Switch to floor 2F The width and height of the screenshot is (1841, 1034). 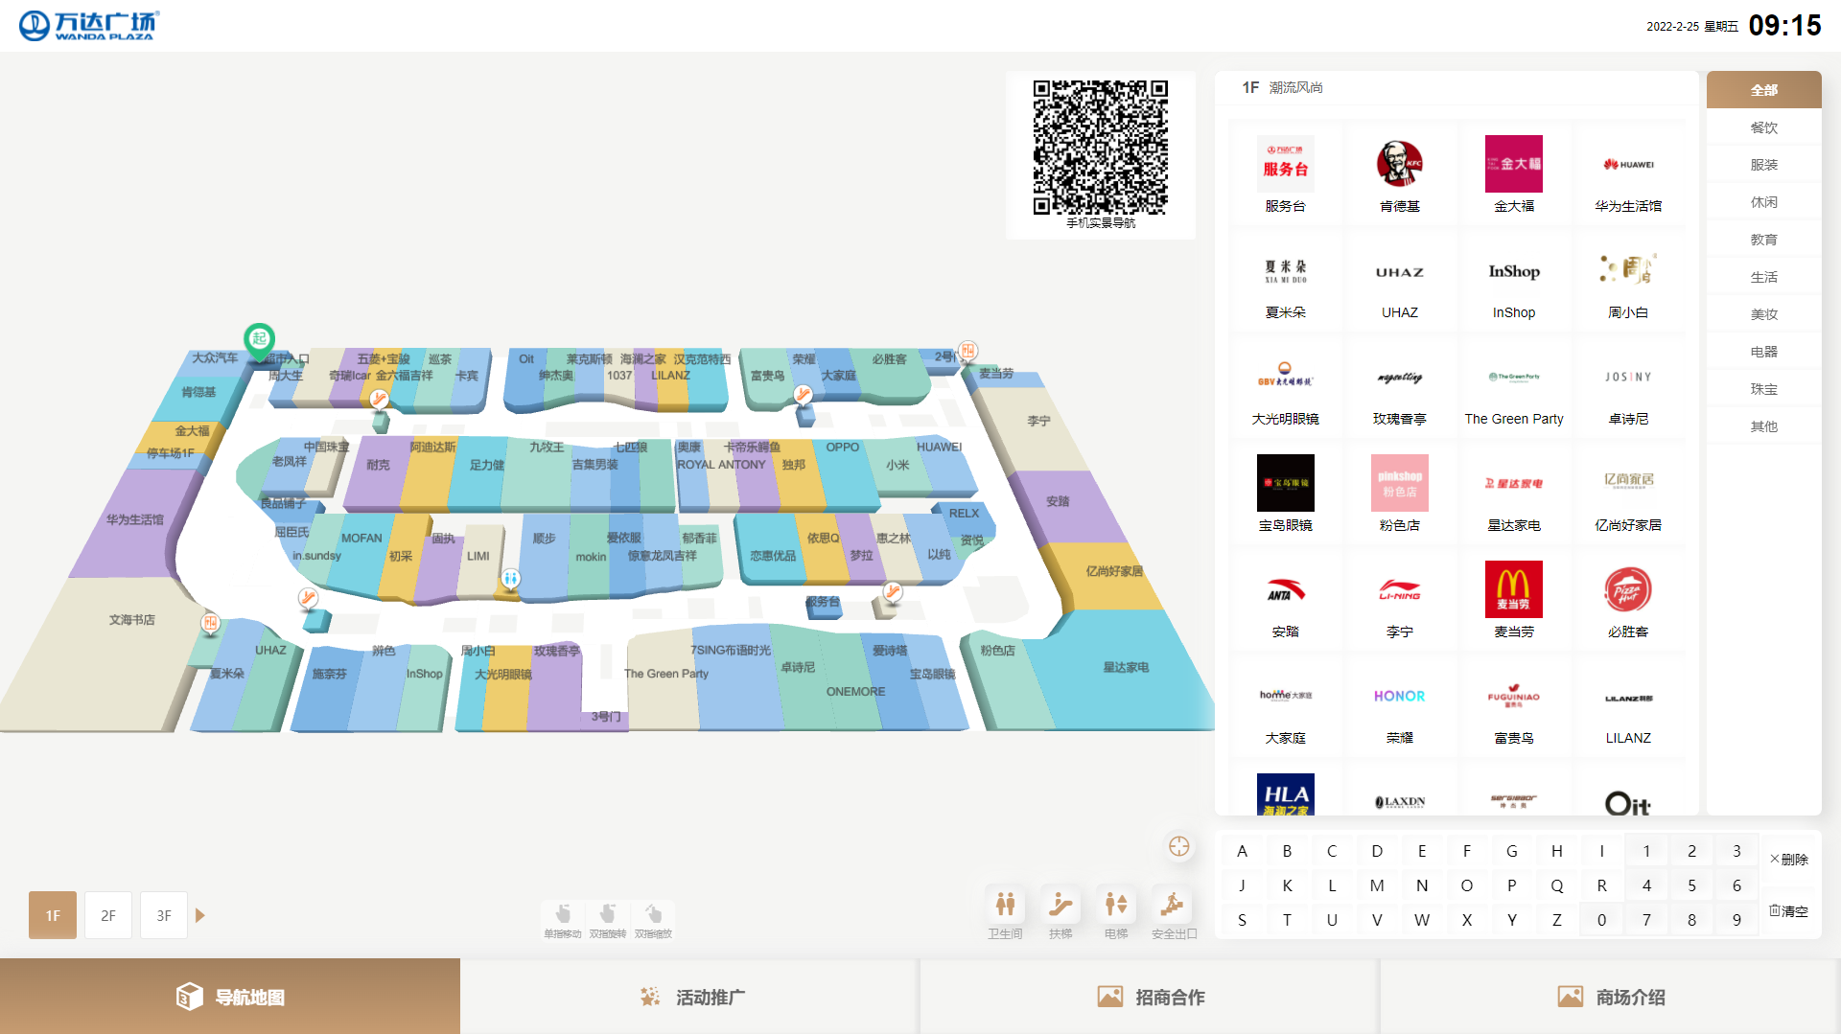(108, 915)
